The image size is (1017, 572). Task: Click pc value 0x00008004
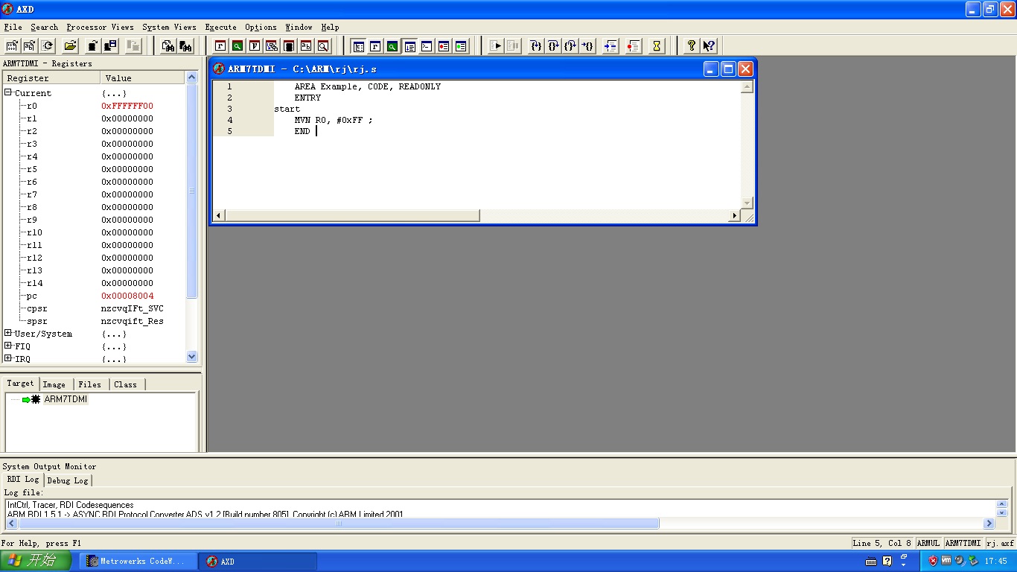tap(127, 296)
